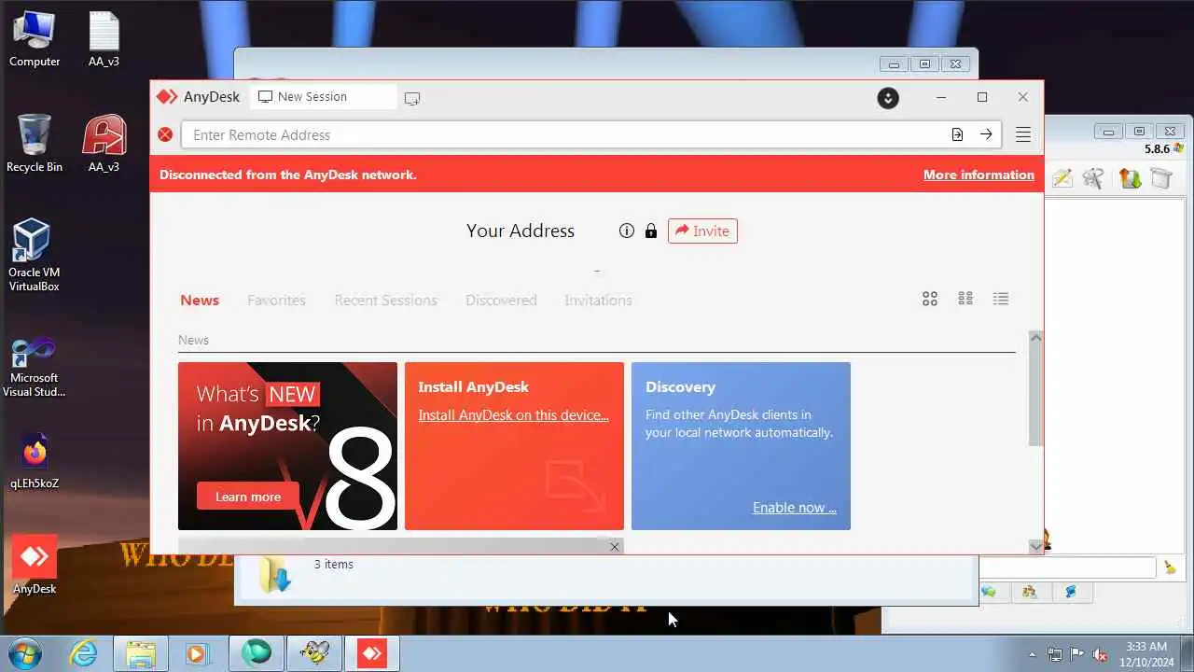
Task: Open Computer desktop icon
Action: click(35, 39)
